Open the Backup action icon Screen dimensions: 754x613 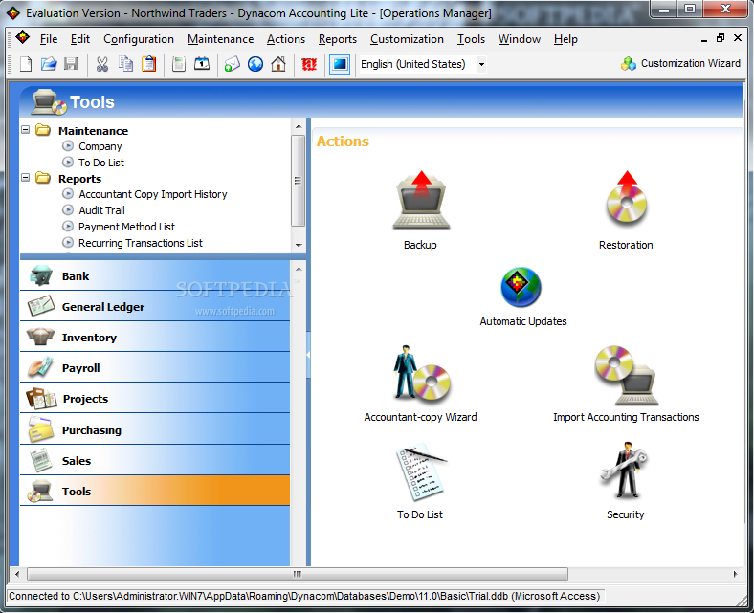coord(421,201)
